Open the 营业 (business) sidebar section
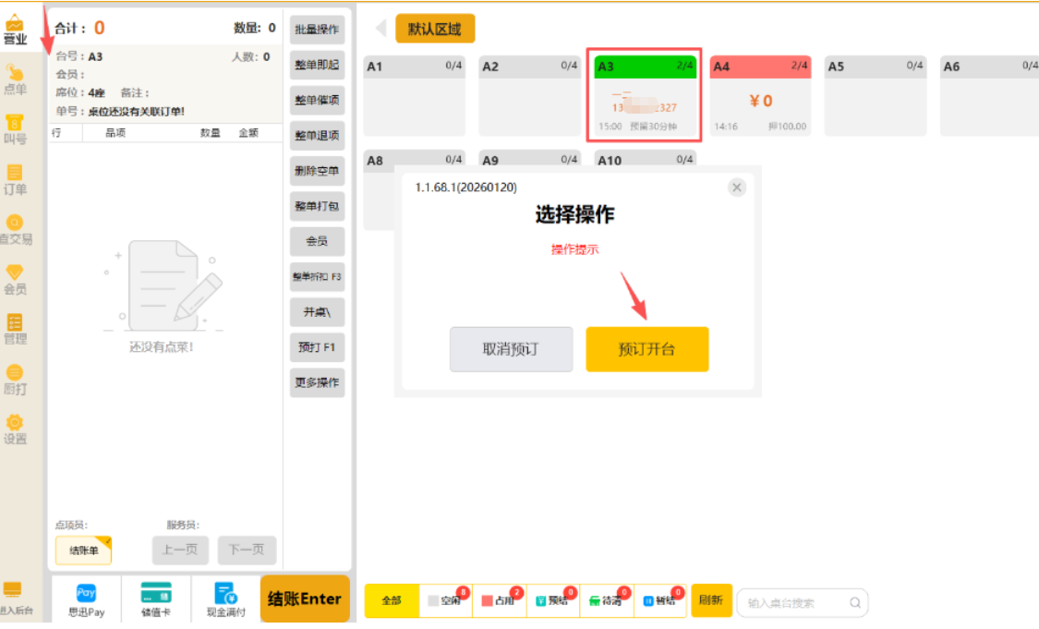Image resolution: width=1039 pixels, height=629 pixels. 15,30
